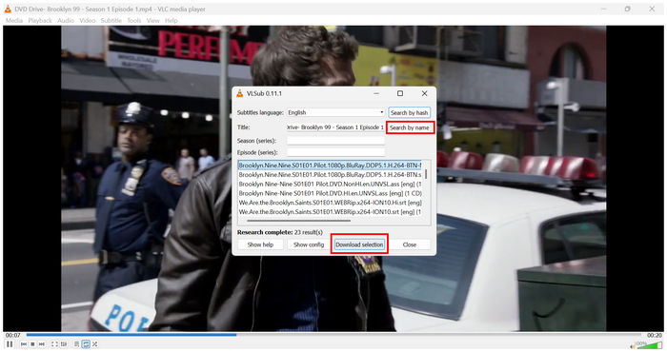Pause playback with the pause button

[x=10, y=344]
